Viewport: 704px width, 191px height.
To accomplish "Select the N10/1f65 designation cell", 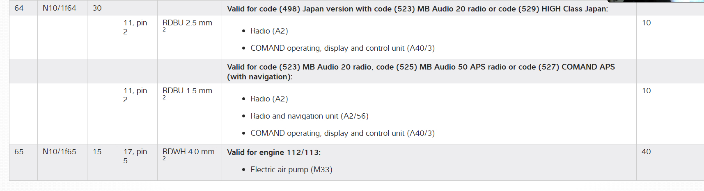I will point(59,152).
